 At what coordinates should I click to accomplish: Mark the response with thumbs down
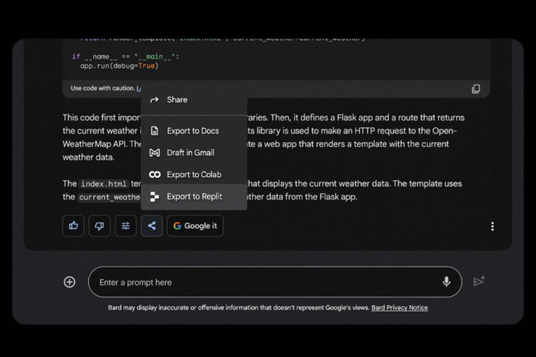coord(99,226)
